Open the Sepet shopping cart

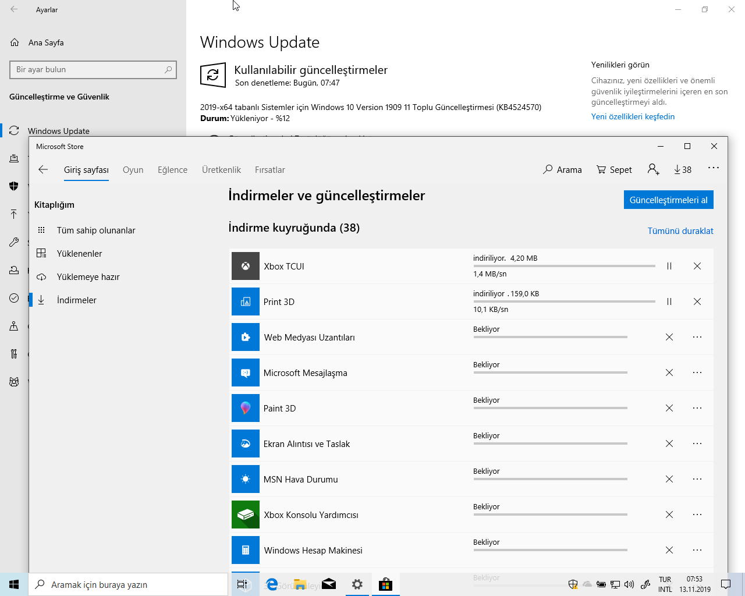[614, 169]
